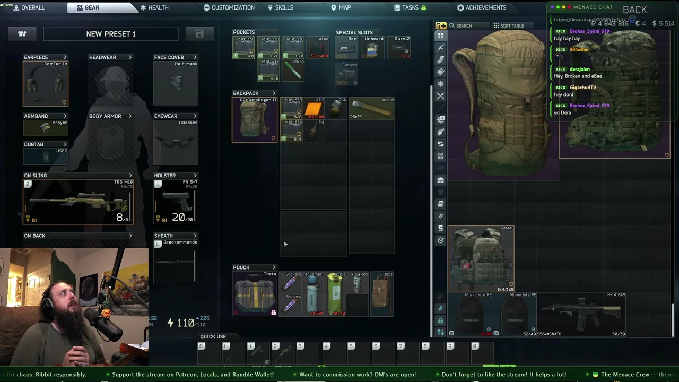Open the Overall tab
The height and width of the screenshot is (382, 679).
[x=29, y=7]
